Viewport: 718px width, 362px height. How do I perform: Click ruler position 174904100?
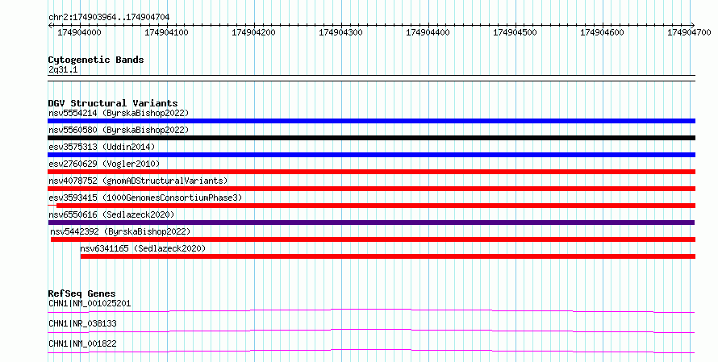coord(167,32)
